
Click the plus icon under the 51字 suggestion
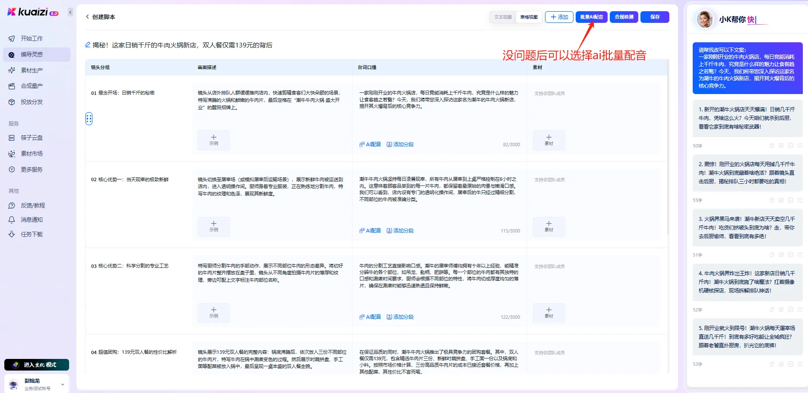791,255
